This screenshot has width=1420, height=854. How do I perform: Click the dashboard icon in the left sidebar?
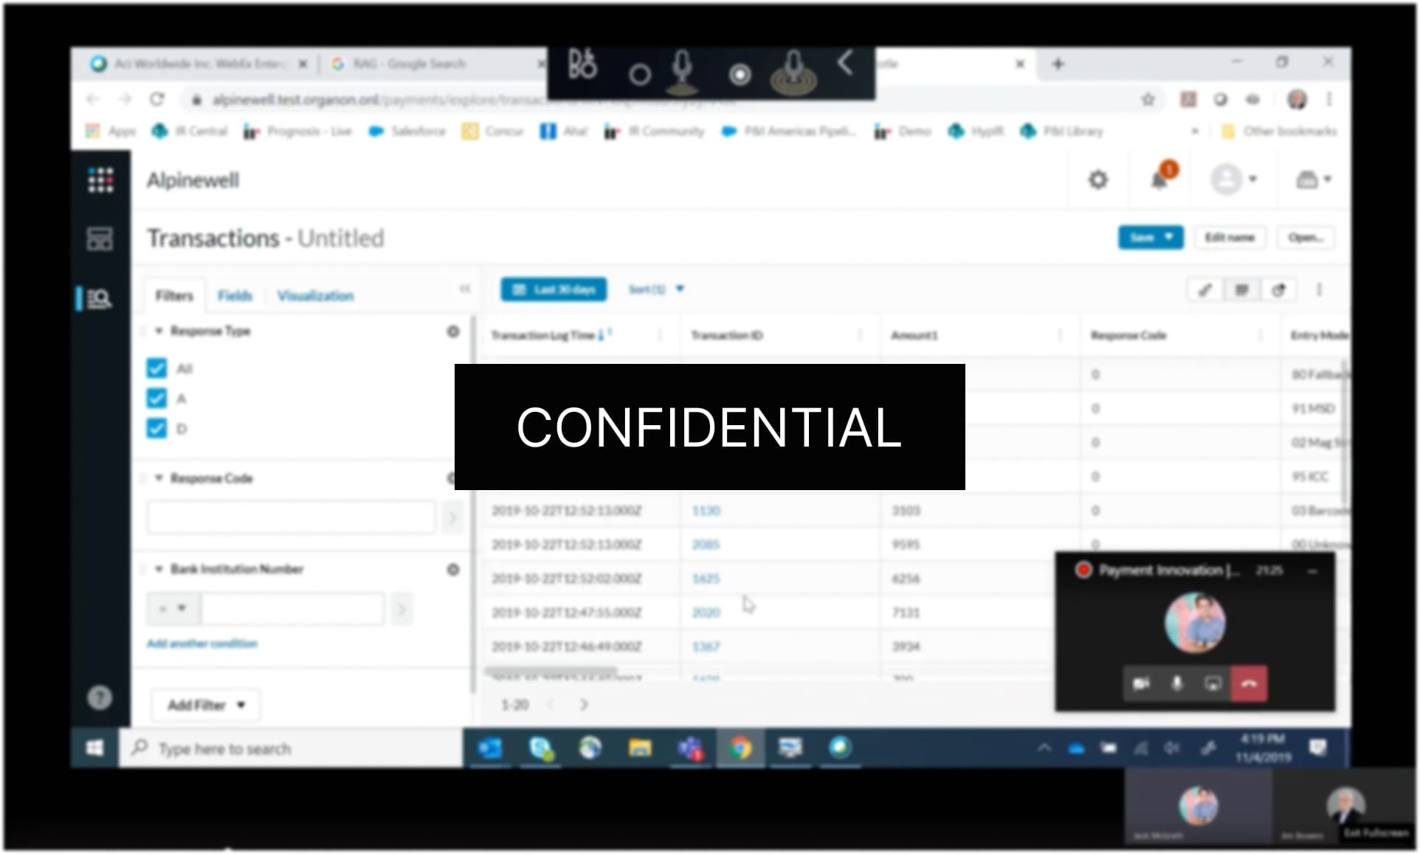coord(100,238)
